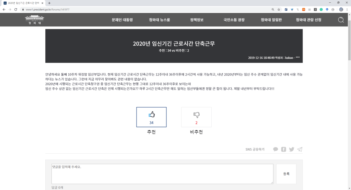The height and width of the screenshot is (190, 351).
Task: Open the 청와대 뉴스룸 menu
Action: pos(159,20)
